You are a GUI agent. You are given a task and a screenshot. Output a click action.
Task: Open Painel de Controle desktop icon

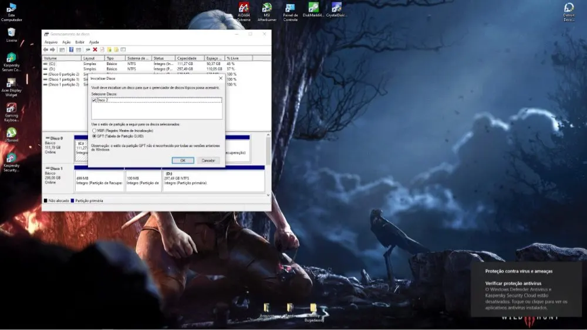(290, 12)
